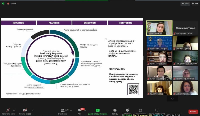The width and height of the screenshot is (200, 116).
Task: Click Демонстрация экрана share screen button
Action: [98, 111]
